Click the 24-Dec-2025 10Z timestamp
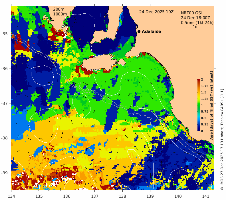Image resolution: width=226 pixels, height=200 pixels. click(x=156, y=12)
